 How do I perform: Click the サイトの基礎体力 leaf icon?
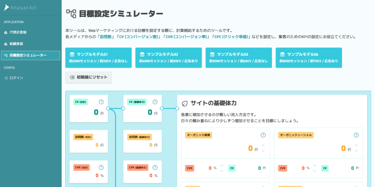tap(185, 104)
